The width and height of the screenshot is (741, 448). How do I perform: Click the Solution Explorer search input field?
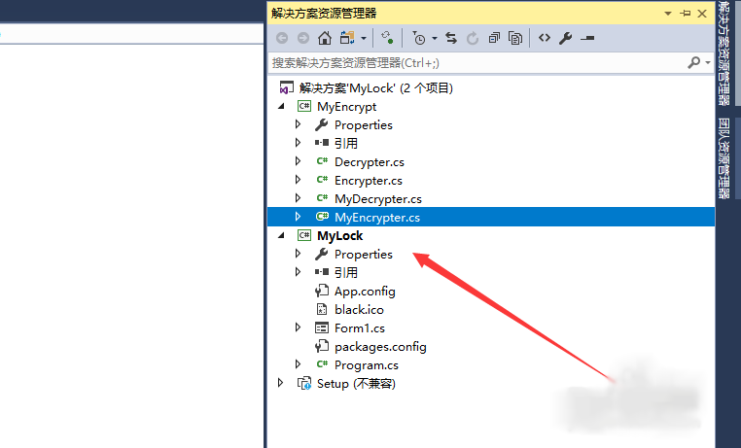pos(477,63)
